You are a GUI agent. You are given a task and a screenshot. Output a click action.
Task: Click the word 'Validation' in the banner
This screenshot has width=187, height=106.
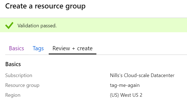pos(28,26)
